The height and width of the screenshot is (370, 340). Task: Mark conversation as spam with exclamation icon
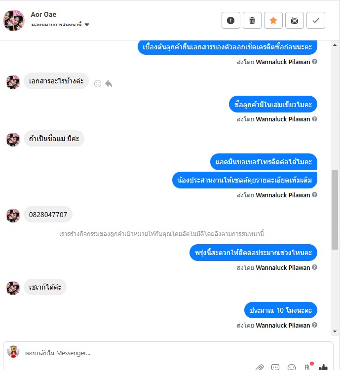(x=230, y=20)
